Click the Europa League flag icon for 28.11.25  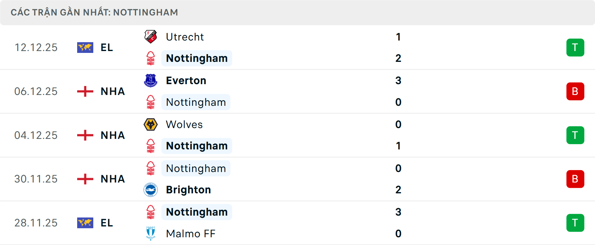click(85, 223)
